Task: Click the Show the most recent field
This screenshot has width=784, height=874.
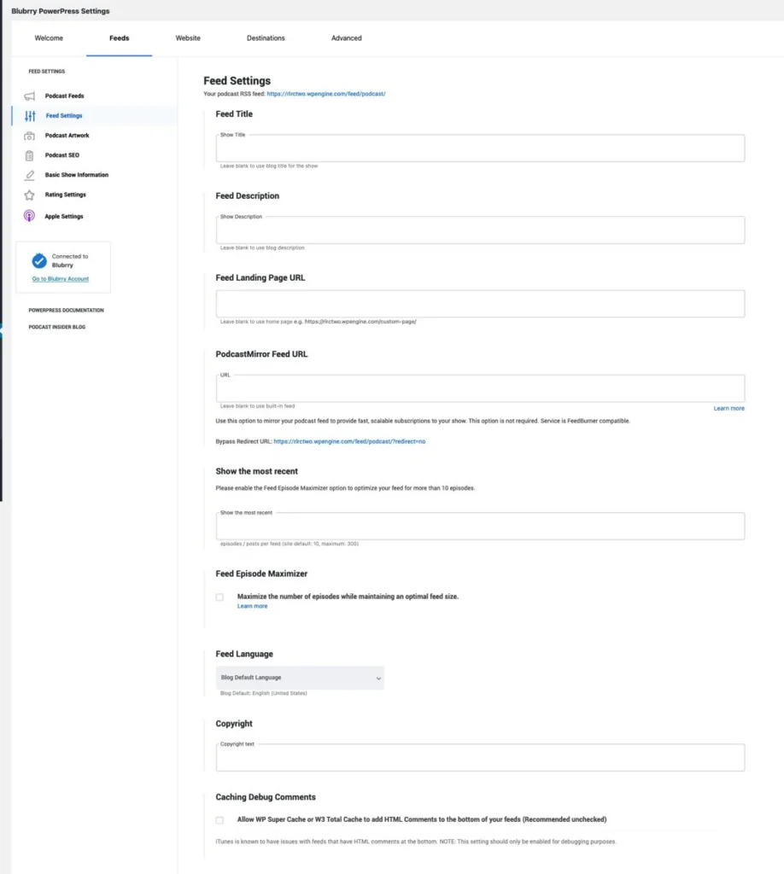Action: (x=480, y=526)
